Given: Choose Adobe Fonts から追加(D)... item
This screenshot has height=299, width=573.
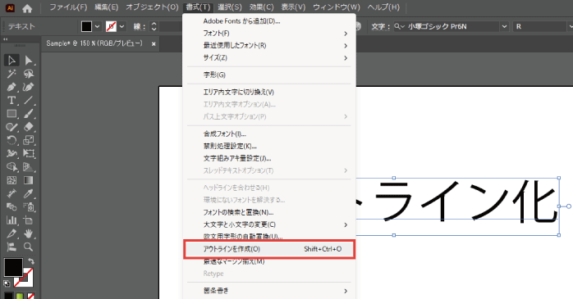Looking at the screenshot, I should [269, 21].
